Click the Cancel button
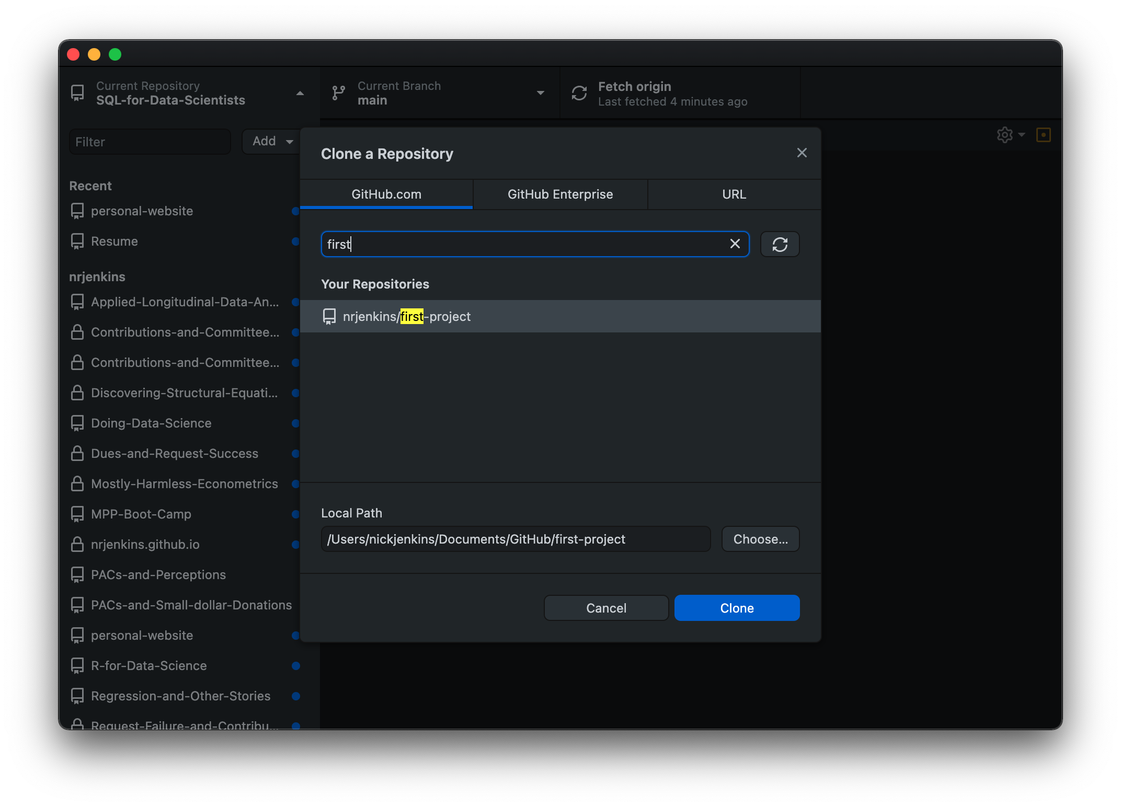 pyautogui.click(x=606, y=608)
